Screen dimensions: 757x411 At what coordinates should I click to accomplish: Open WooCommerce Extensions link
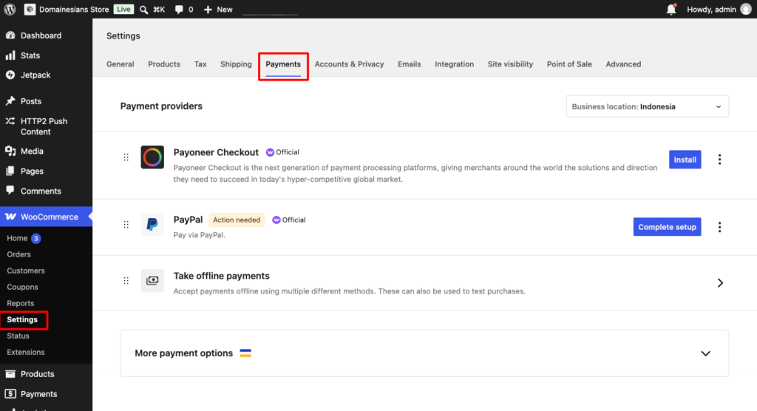click(26, 352)
